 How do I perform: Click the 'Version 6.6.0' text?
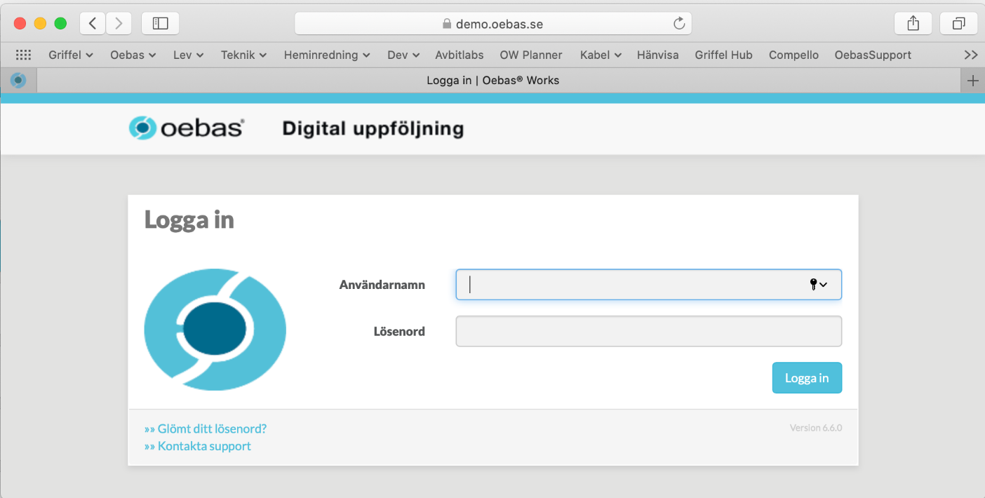pos(816,428)
